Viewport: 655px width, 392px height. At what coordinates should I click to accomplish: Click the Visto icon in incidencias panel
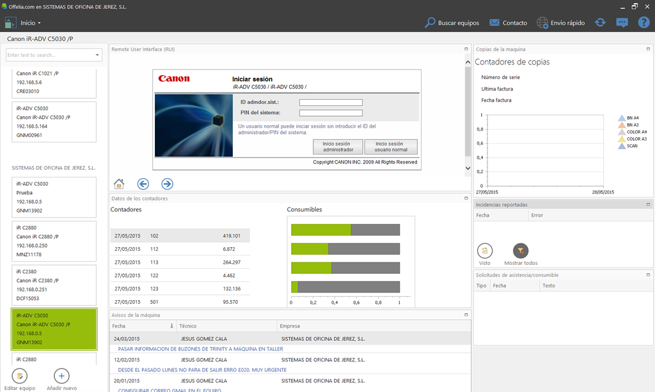(x=485, y=251)
